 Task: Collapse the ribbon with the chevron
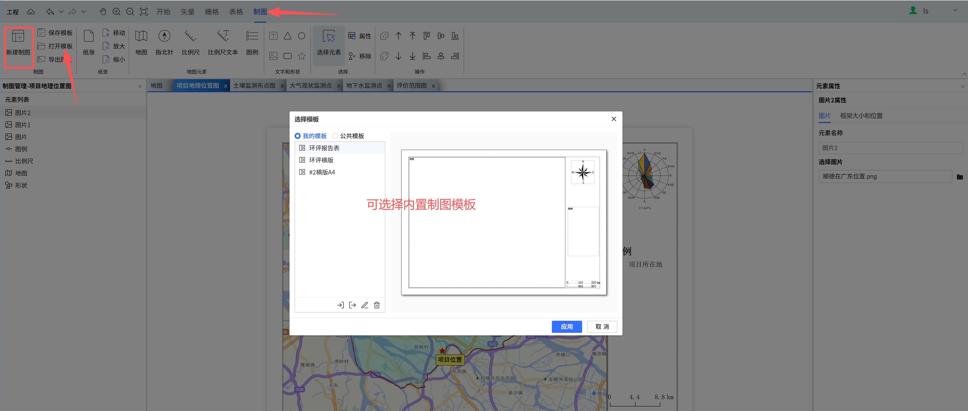point(964,74)
